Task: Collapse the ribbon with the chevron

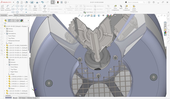Action: pyautogui.click(x=168, y=12)
